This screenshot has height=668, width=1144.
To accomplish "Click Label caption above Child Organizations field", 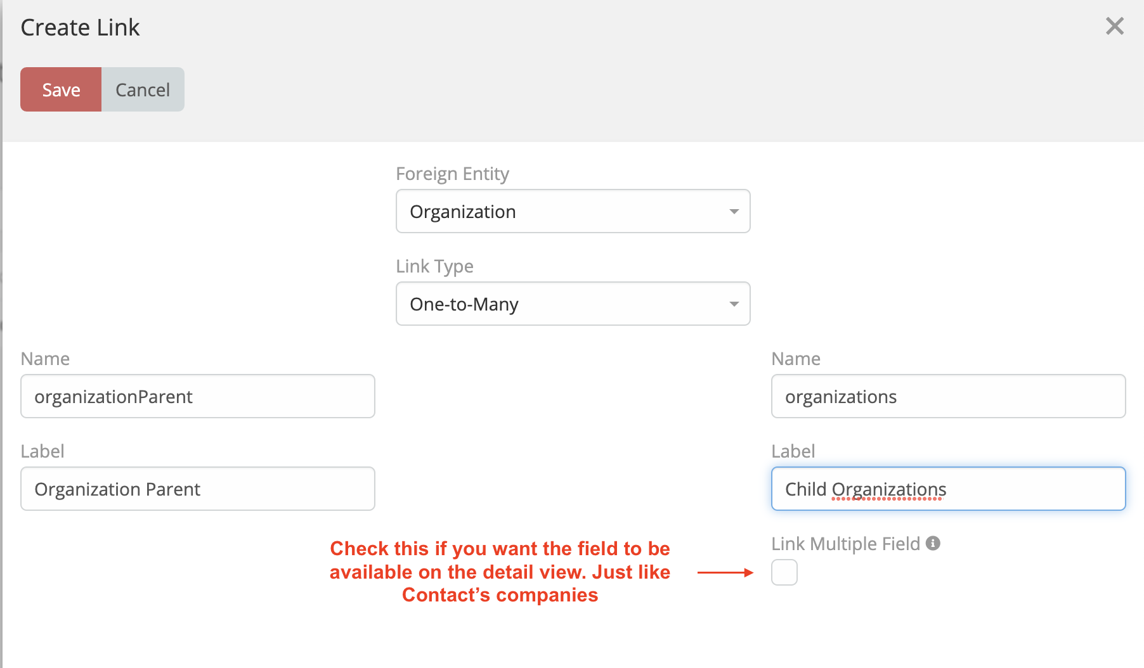I will 793,451.
